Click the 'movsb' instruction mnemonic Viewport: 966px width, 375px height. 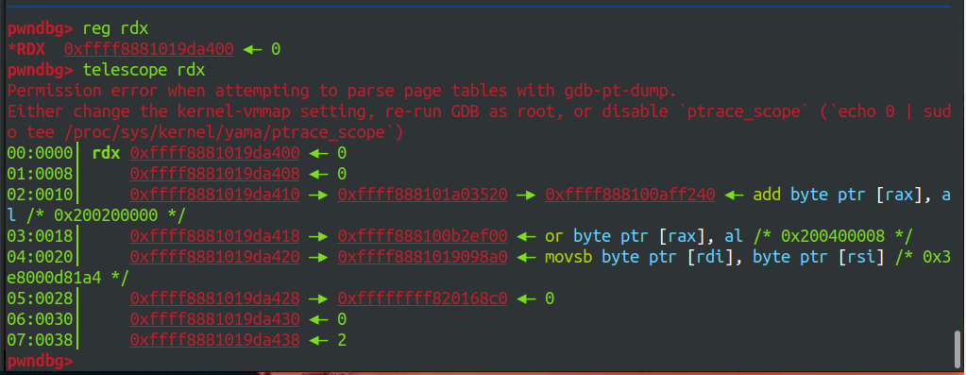(568, 257)
